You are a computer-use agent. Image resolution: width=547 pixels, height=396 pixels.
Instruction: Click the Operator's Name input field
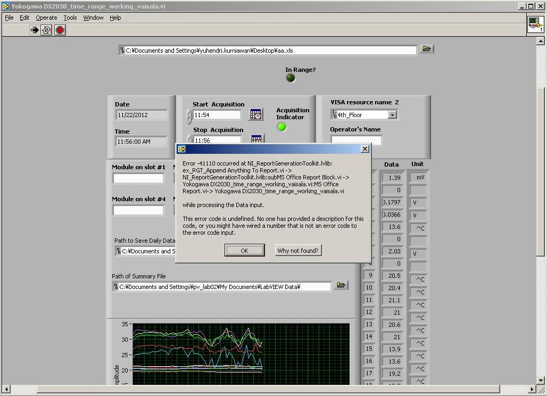pyautogui.click(x=356, y=141)
